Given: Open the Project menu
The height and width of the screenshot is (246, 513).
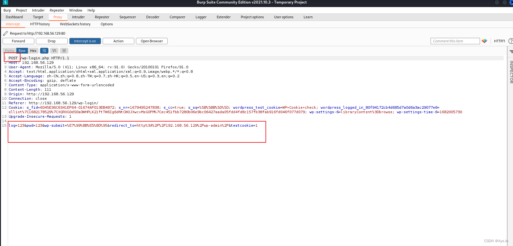Looking at the screenshot, I should click(21, 10).
